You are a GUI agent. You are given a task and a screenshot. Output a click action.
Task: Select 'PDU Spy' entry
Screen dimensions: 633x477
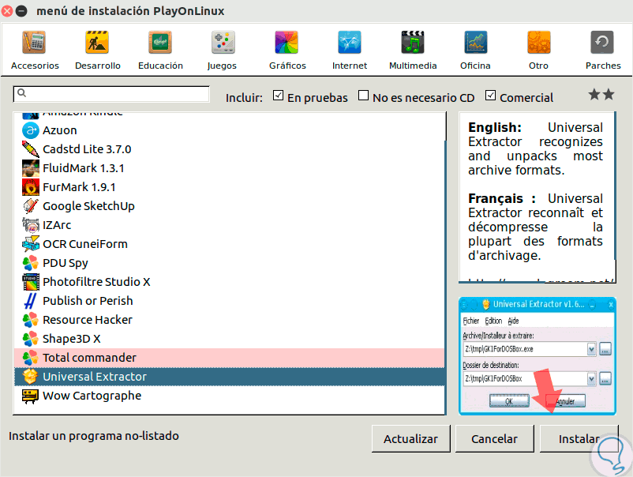point(230,263)
